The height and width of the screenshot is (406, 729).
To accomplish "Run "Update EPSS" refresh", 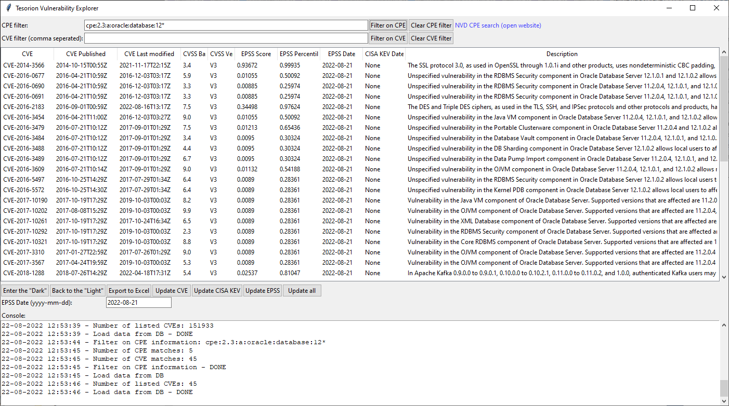I will pos(263,290).
